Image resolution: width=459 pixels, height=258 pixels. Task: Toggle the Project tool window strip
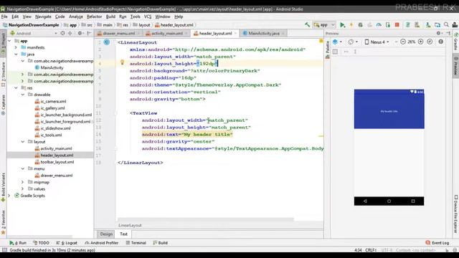click(3, 43)
